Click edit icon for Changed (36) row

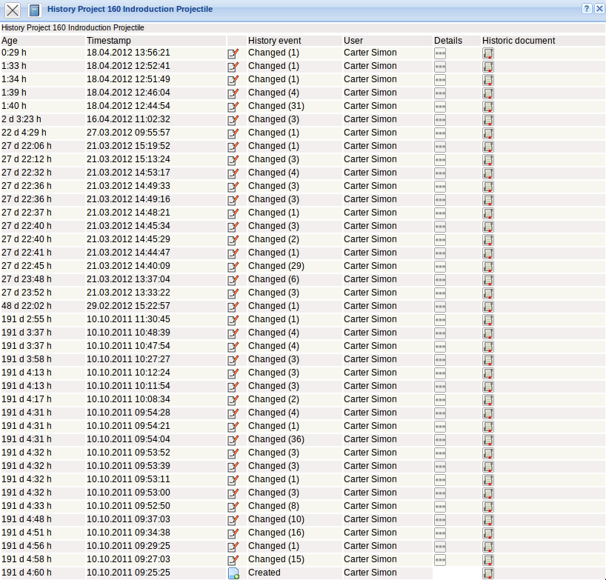point(233,440)
